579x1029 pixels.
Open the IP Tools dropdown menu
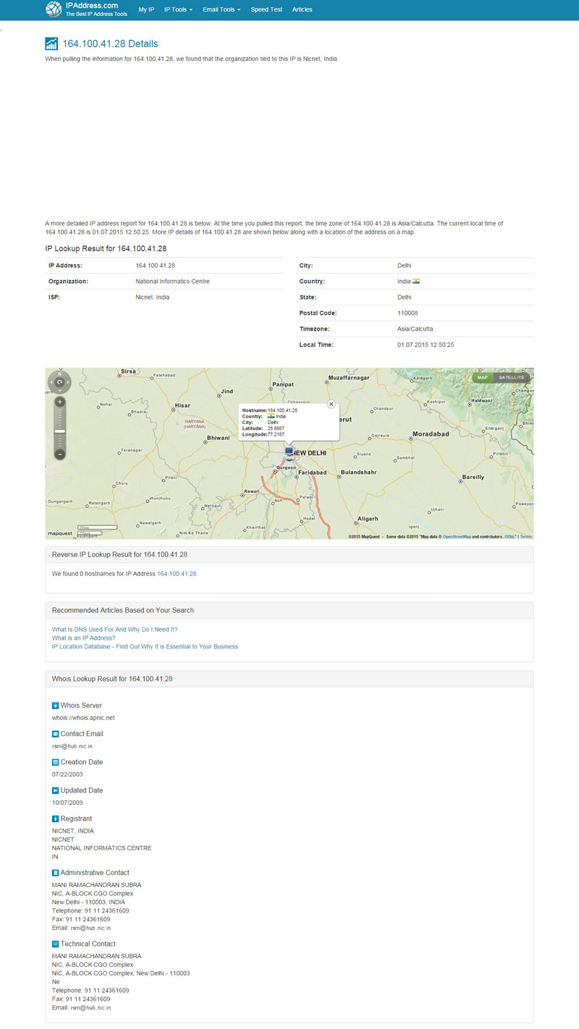[x=178, y=9]
